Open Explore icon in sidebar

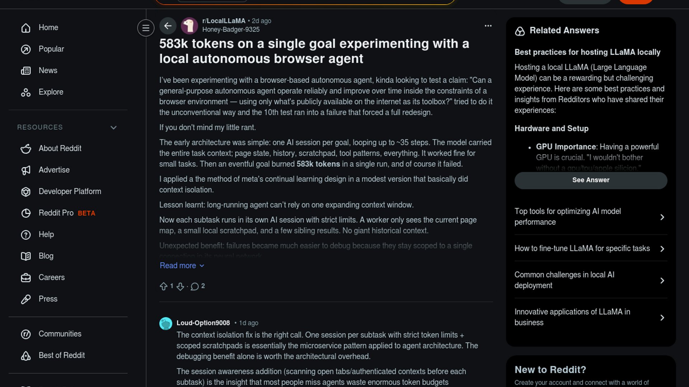(x=26, y=92)
